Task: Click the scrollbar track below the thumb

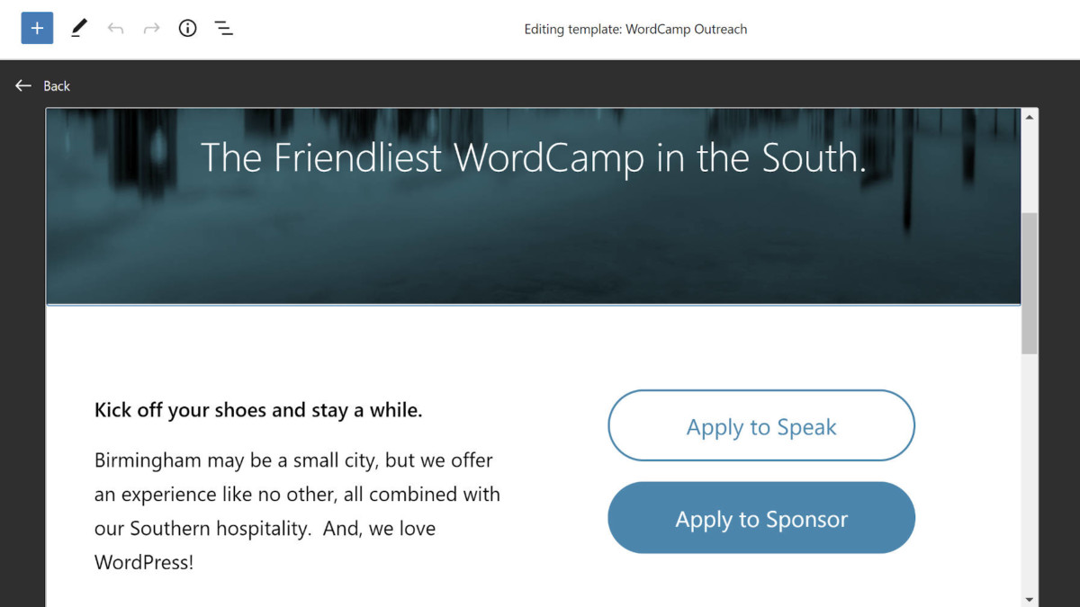Action: tap(1030, 468)
